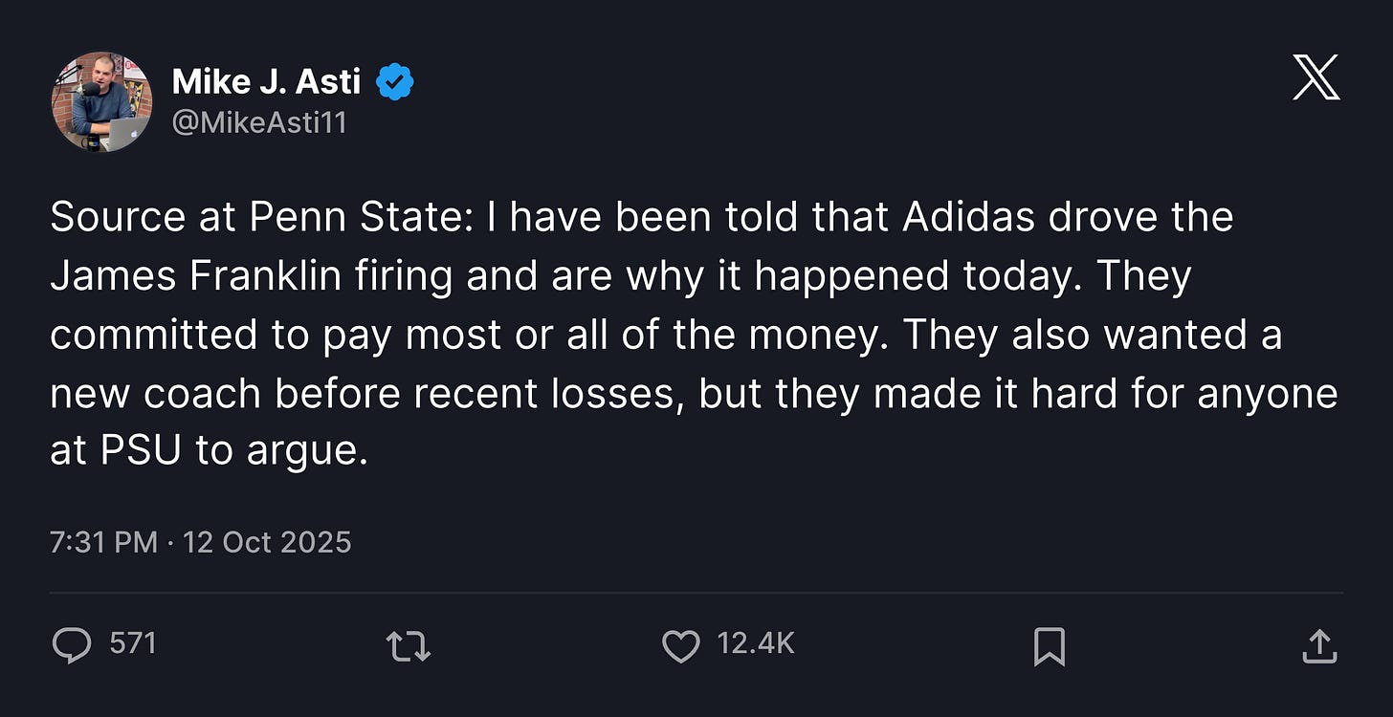Click the PSU abbreviation in the tweet's last line
The image size is (1393, 717).
pos(140,451)
